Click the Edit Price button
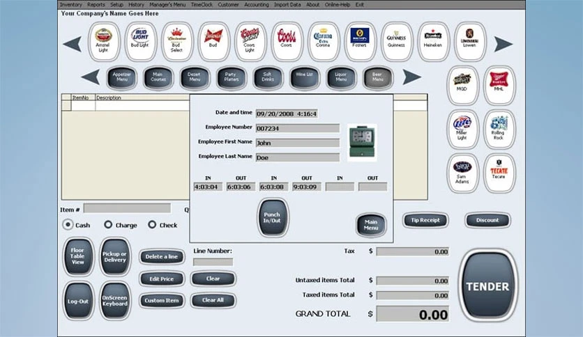This screenshot has height=337, width=583. [x=162, y=279]
